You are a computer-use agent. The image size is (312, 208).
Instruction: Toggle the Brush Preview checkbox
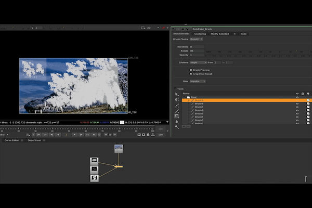(191, 70)
